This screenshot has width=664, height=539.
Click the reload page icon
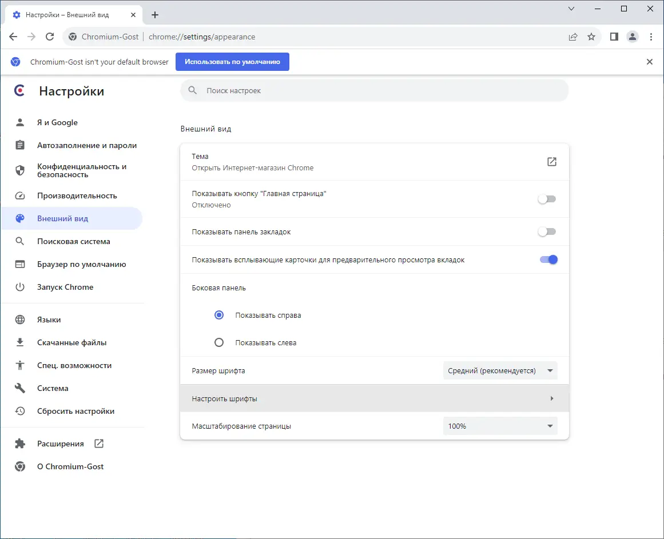(x=50, y=37)
